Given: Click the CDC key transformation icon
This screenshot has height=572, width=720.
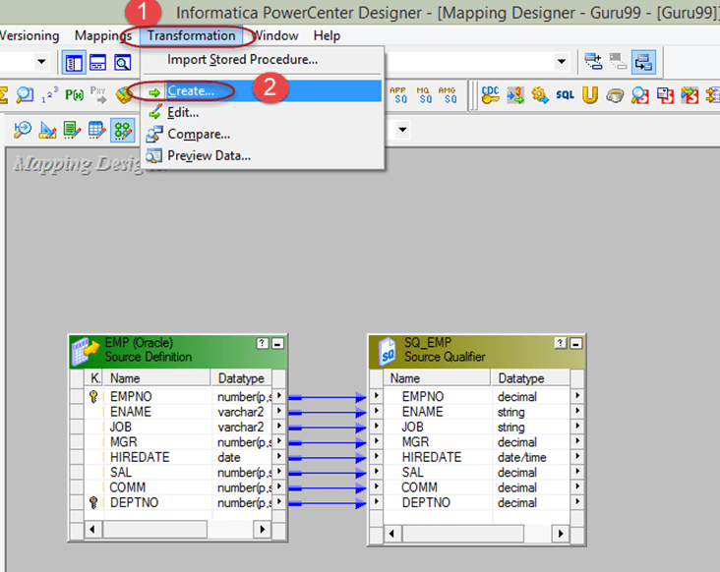Looking at the screenshot, I should [x=491, y=95].
